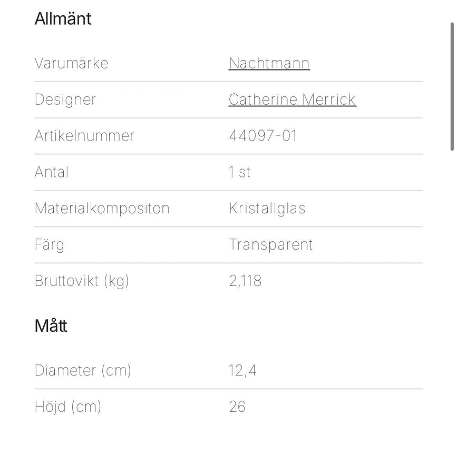
Task: Click the Antal label
Action: [x=52, y=172]
